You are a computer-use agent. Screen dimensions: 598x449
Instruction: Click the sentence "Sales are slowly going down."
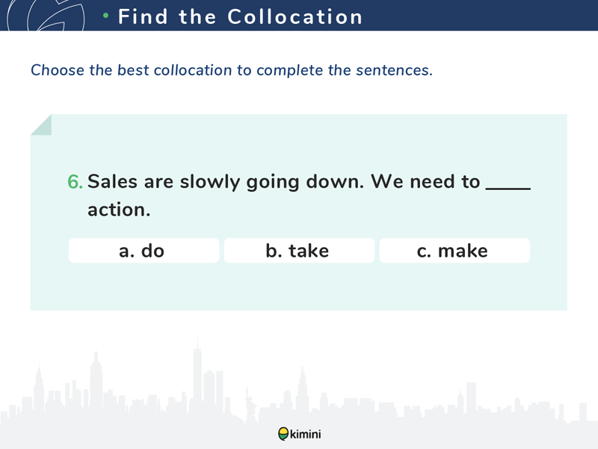tap(225, 182)
